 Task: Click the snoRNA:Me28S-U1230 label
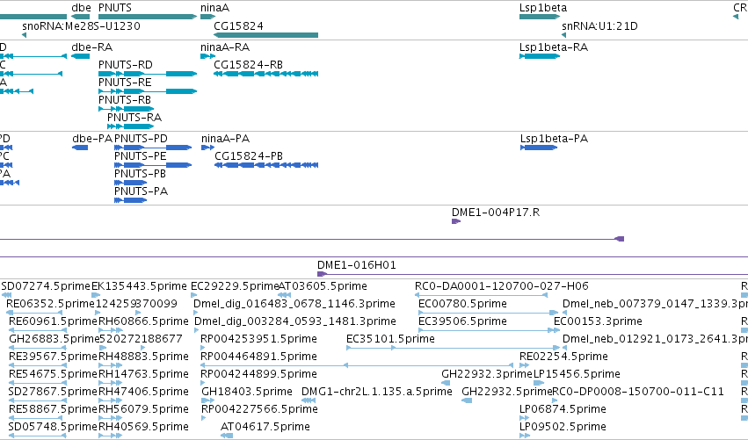[81, 25]
